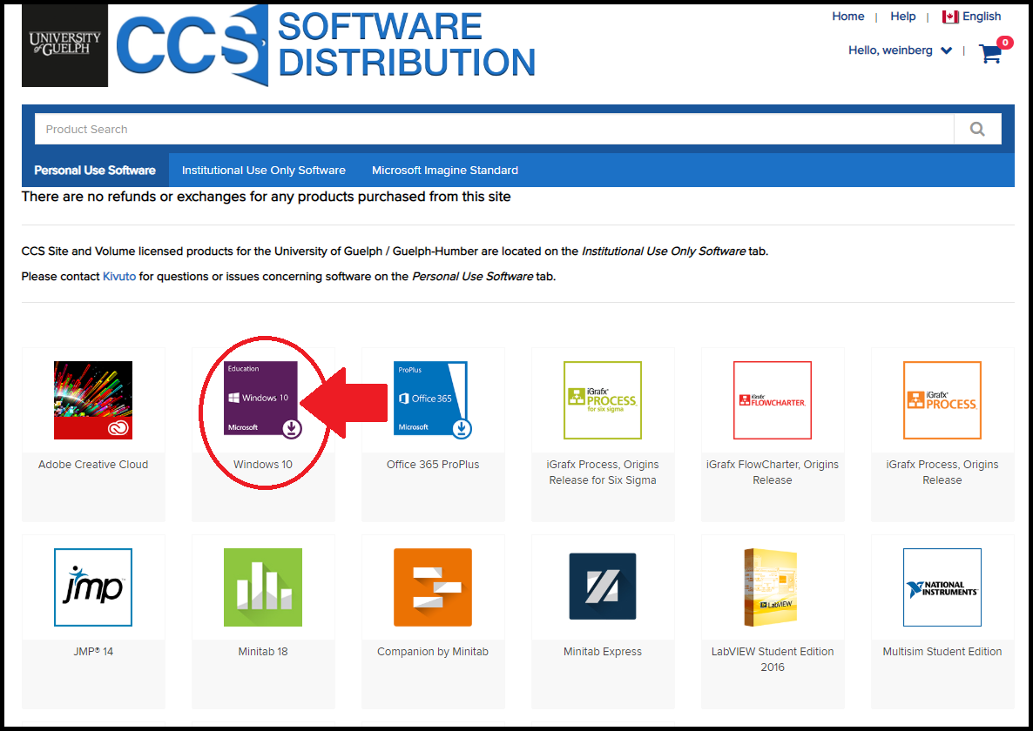Expand the Hello, weinberg account menu
The width and height of the screenshot is (1033, 731).
[x=900, y=50]
